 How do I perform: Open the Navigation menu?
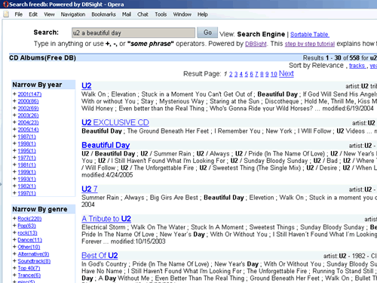(73, 14)
